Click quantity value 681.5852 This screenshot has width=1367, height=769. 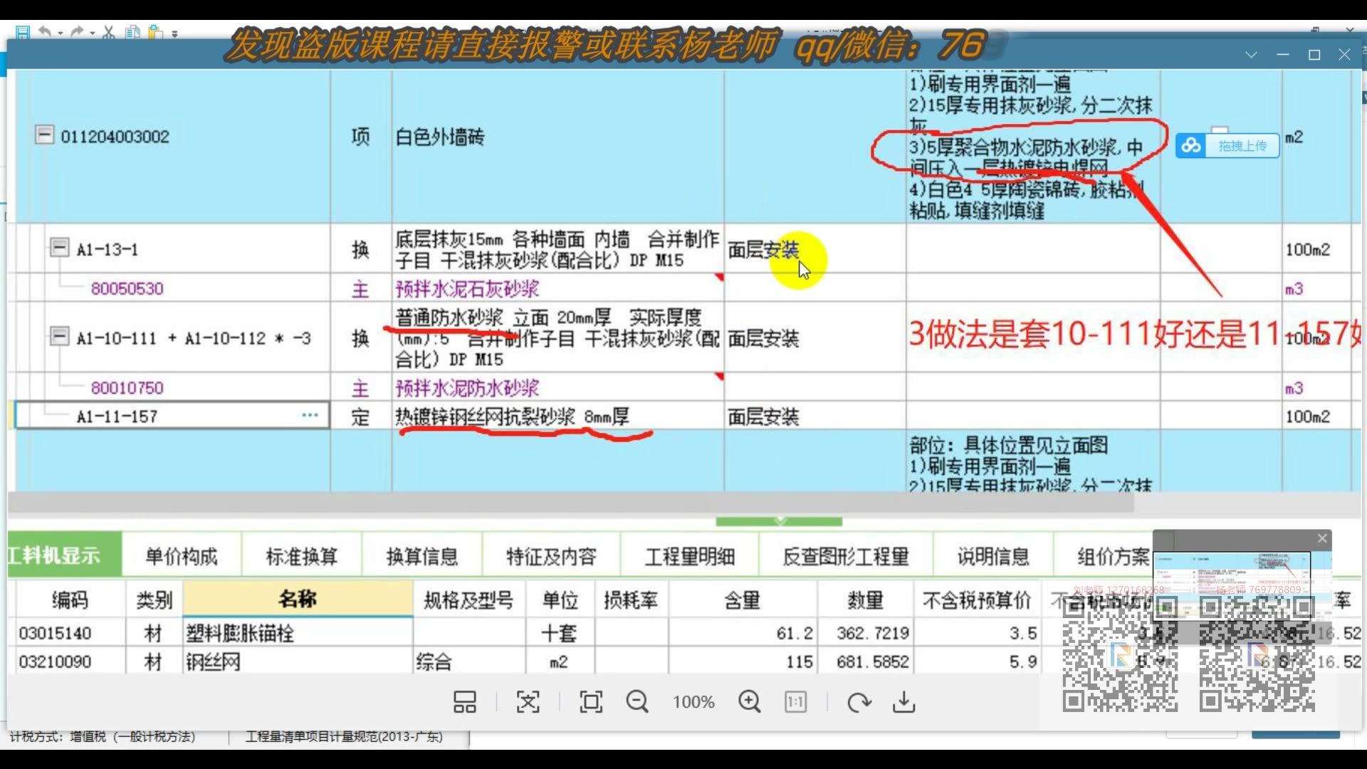[x=873, y=661]
